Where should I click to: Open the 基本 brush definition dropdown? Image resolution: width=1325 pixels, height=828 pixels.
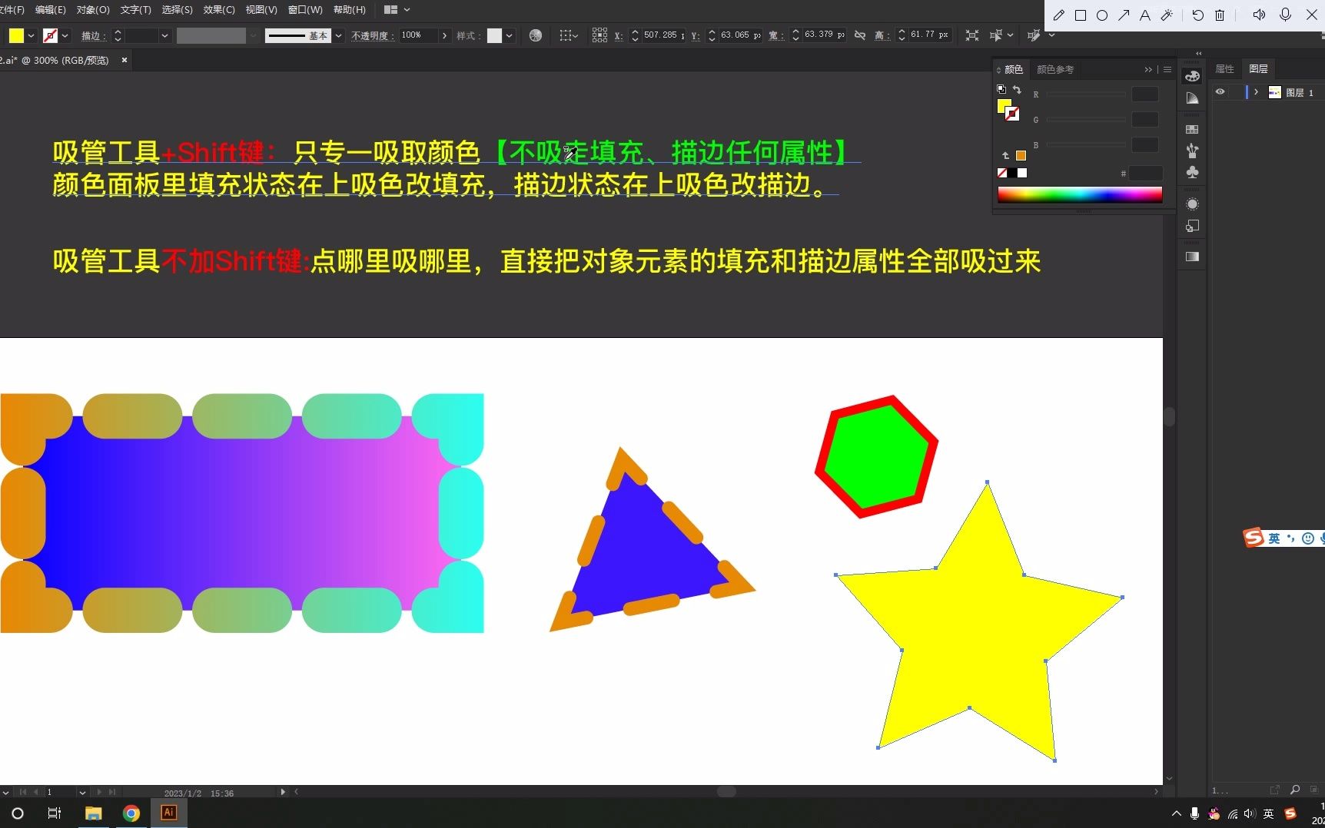[338, 35]
